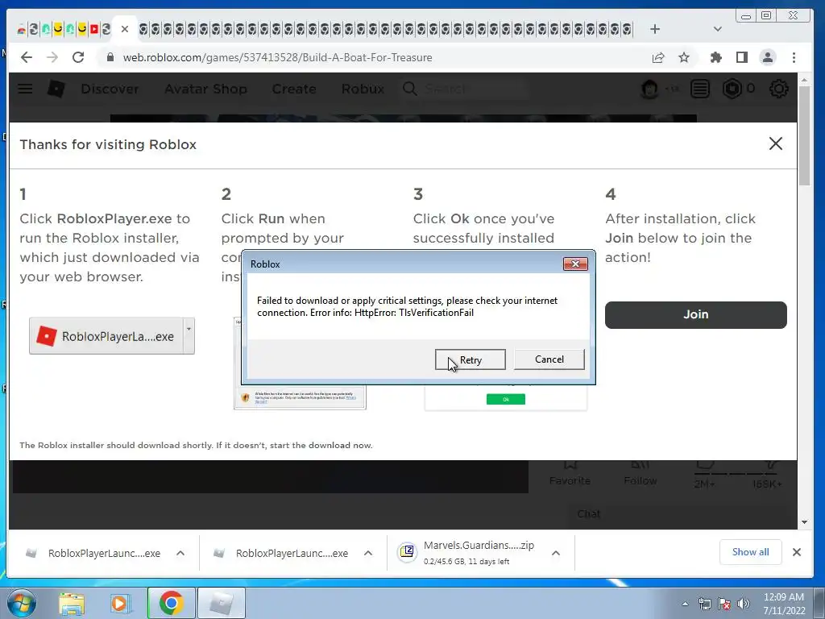825x619 pixels.
Task: Open a new tab with the plus button
Action: [x=654, y=29]
